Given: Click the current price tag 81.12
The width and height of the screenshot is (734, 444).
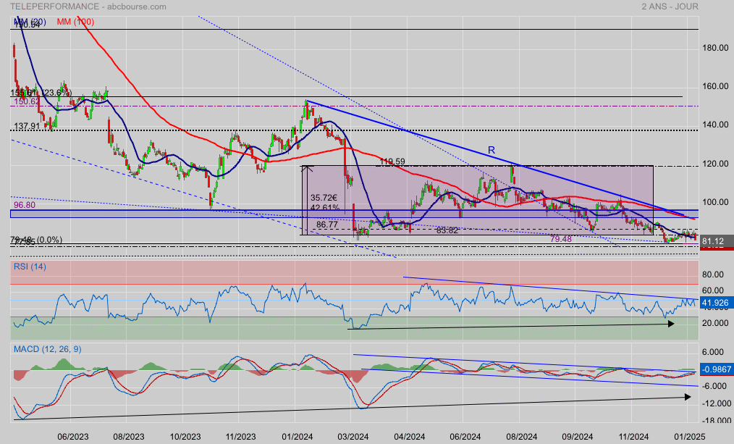Looking at the screenshot, I should [x=716, y=242].
